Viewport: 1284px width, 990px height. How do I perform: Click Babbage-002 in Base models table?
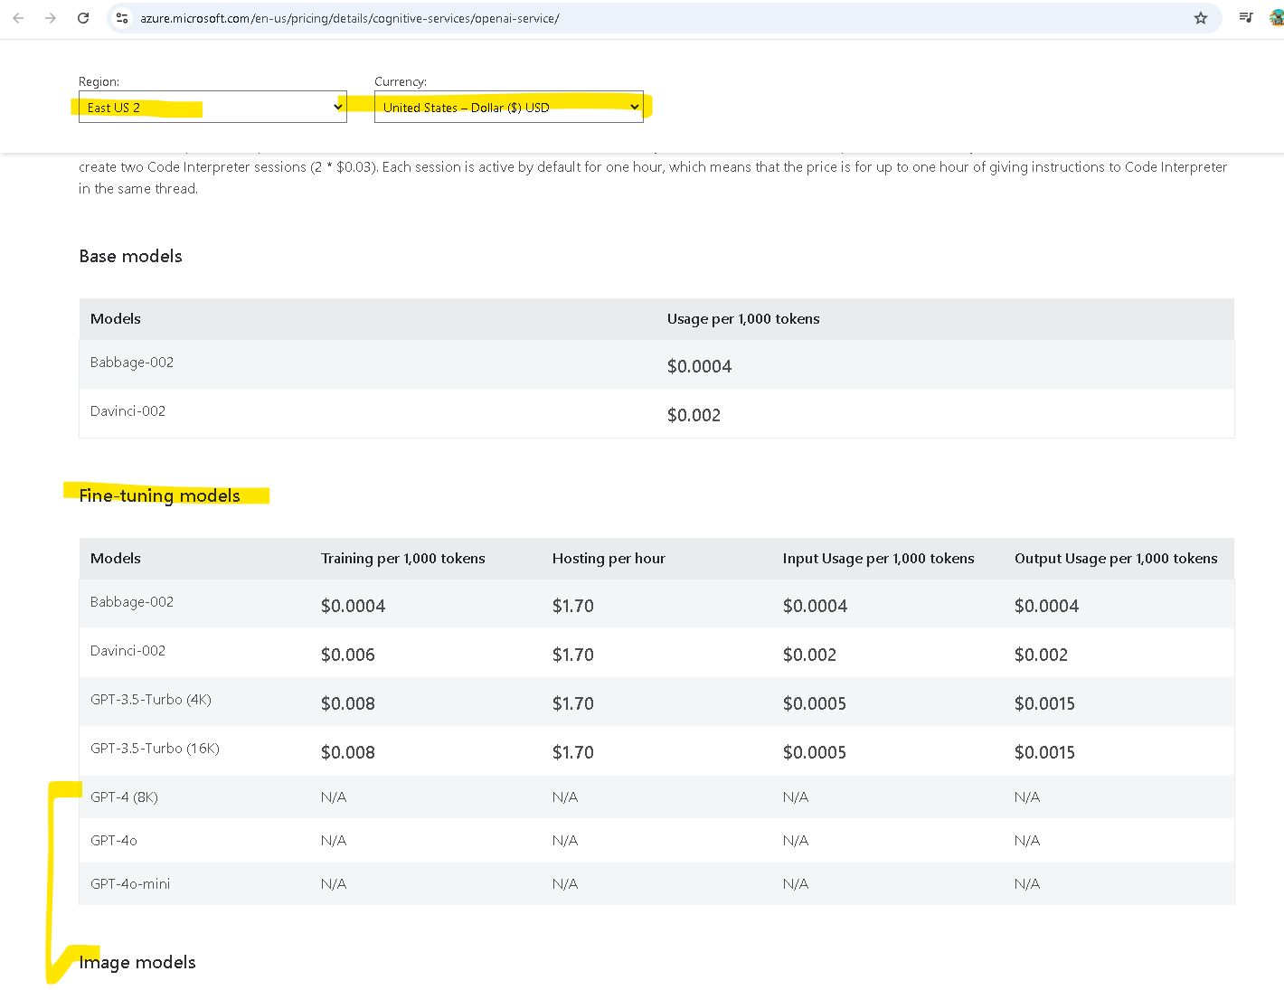132,362
